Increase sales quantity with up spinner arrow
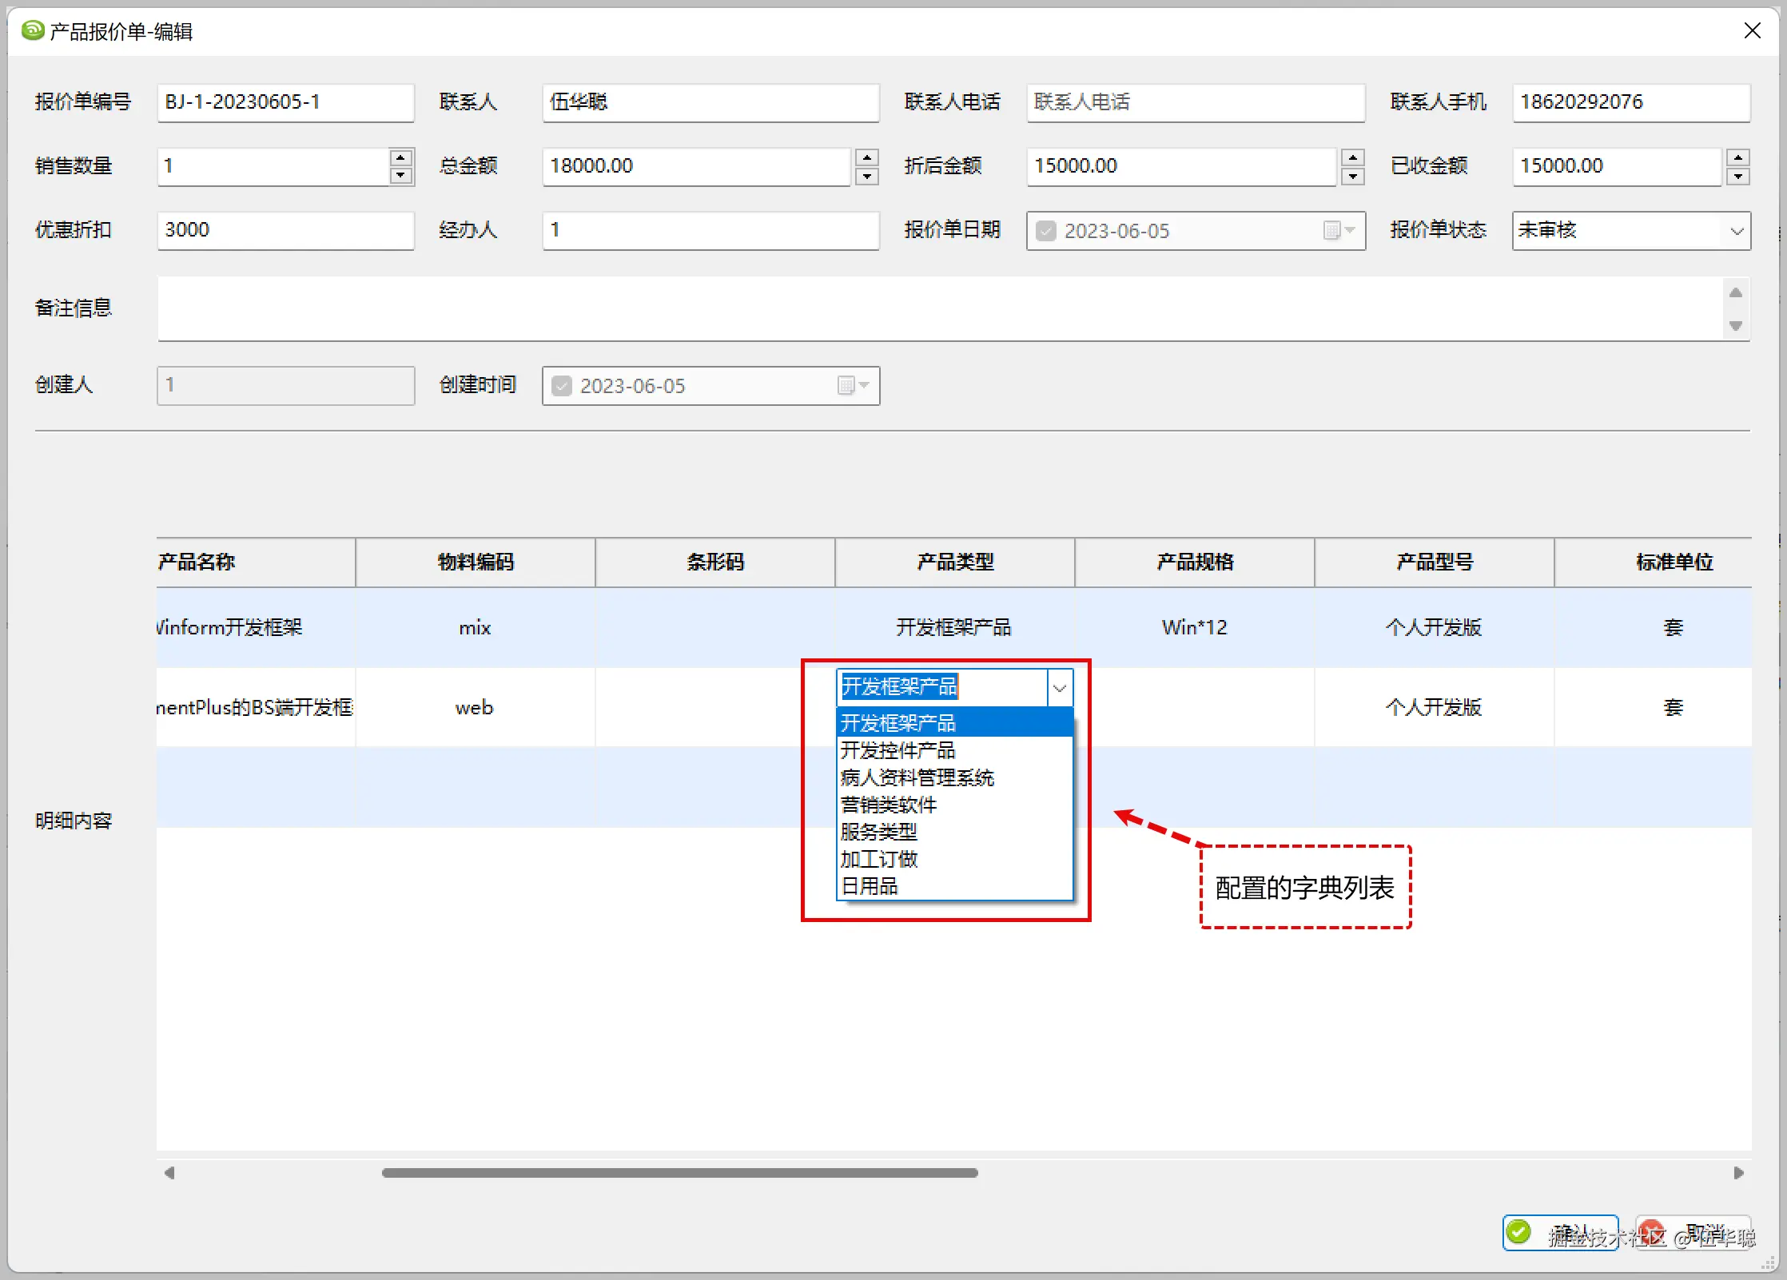 click(x=400, y=157)
